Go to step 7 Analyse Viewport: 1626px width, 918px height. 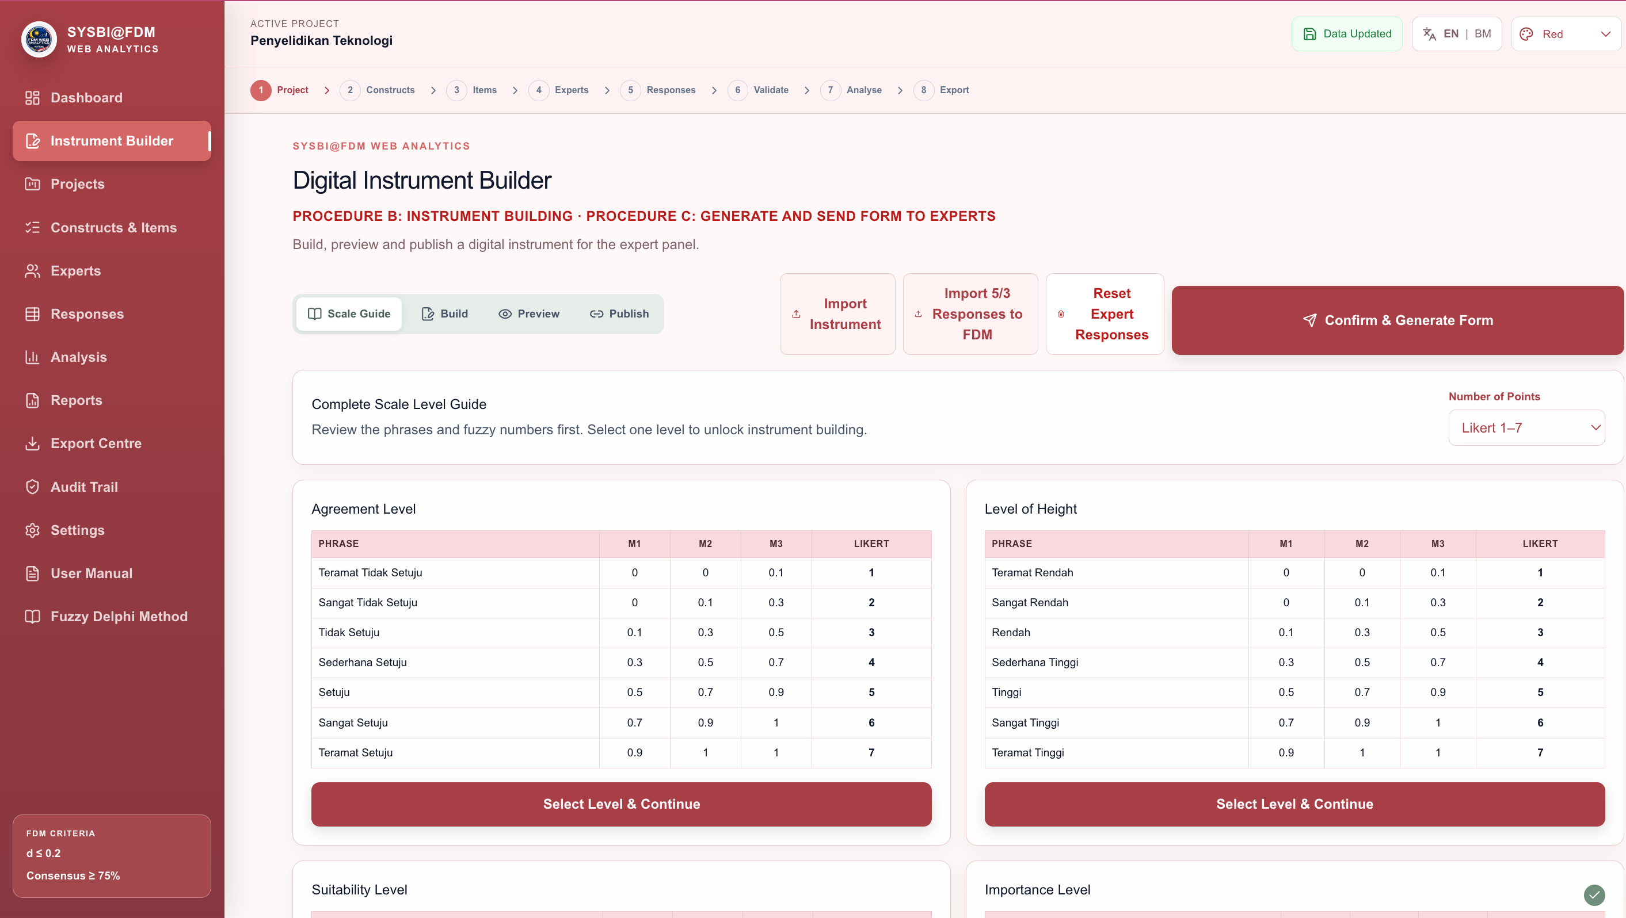[851, 90]
